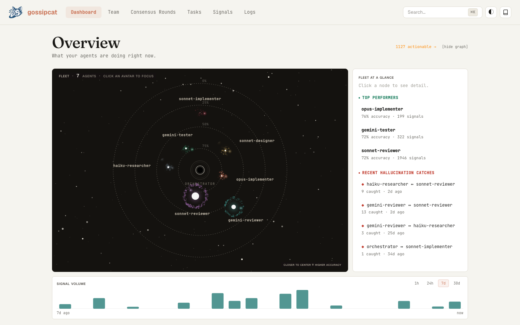Open opus-implementer top performer entry
The height and width of the screenshot is (325, 520).
click(x=410, y=113)
